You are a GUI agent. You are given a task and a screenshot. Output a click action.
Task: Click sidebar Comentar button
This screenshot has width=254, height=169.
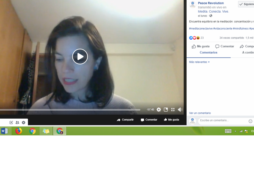[225, 46]
